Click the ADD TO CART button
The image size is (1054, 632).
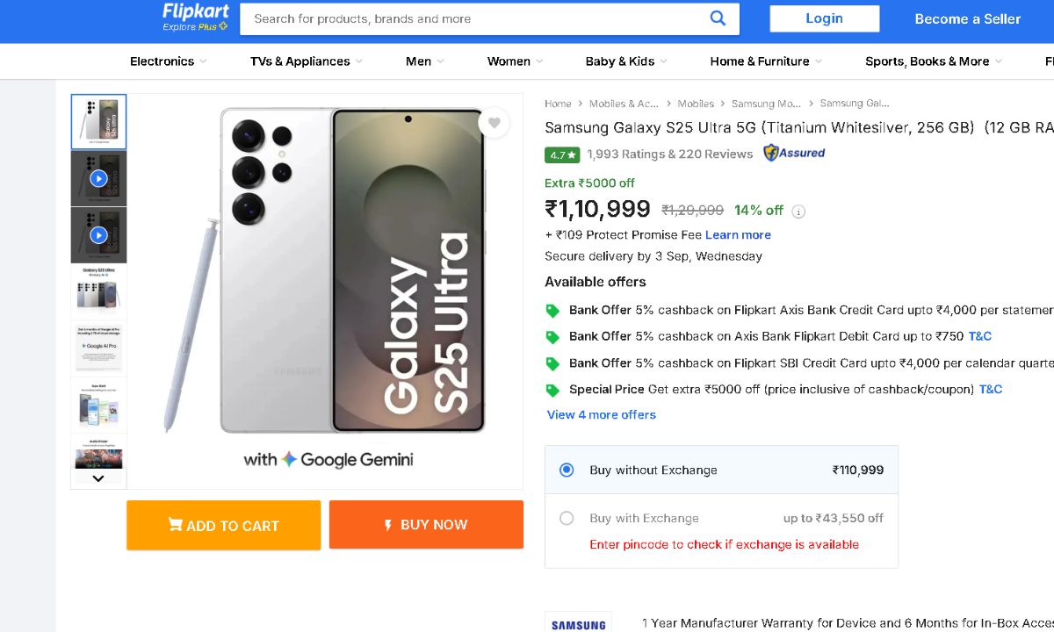pyautogui.click(x=223, y=525)
